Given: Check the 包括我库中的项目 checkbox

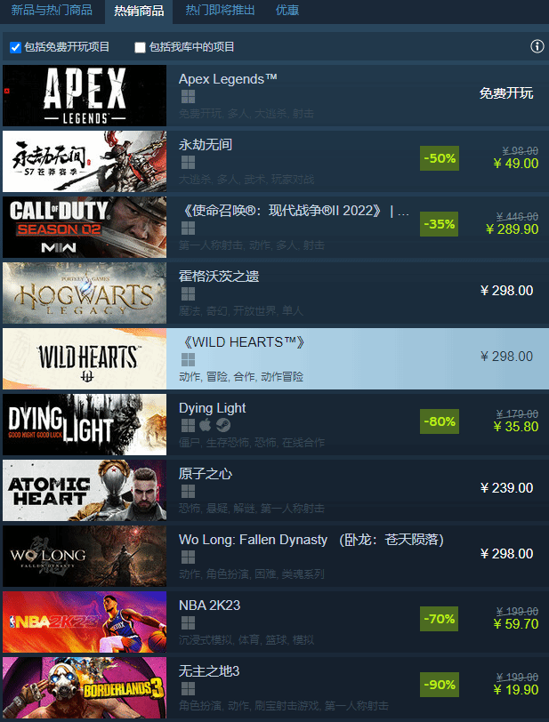Looking at the screenshot, I should [x=140, y=47].
